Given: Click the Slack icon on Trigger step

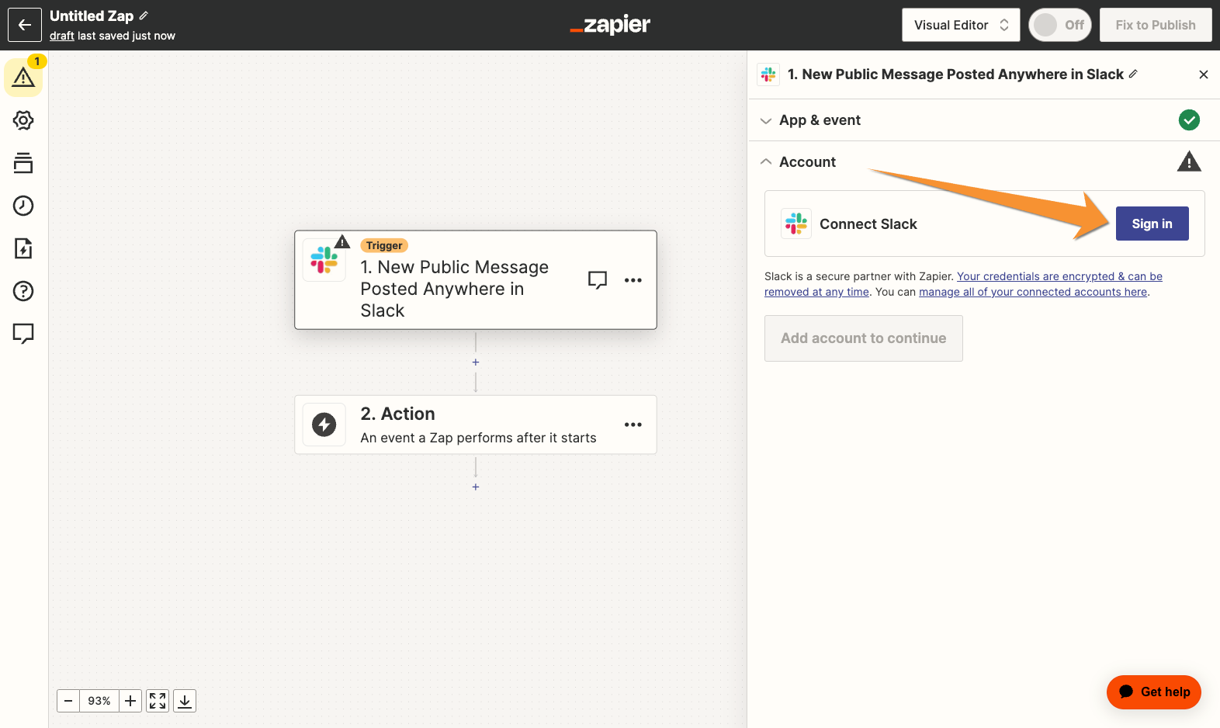Looking at the screenshot, I should click(x=324, y=260).
